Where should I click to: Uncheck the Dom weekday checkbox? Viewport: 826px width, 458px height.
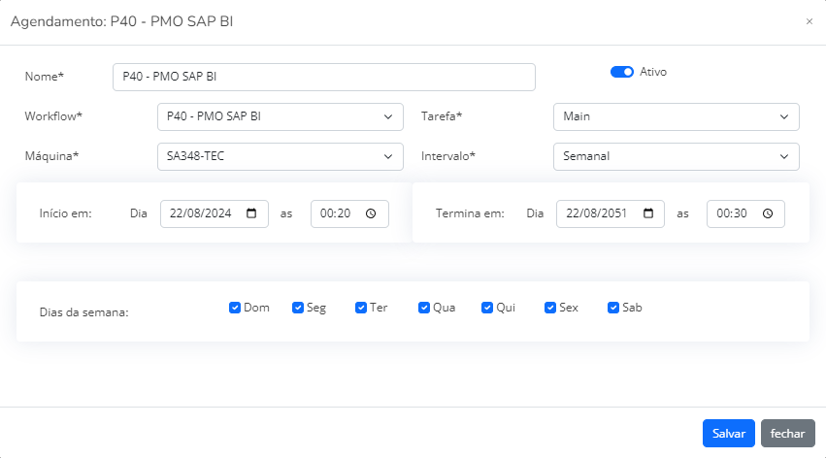tap(235, 308)
